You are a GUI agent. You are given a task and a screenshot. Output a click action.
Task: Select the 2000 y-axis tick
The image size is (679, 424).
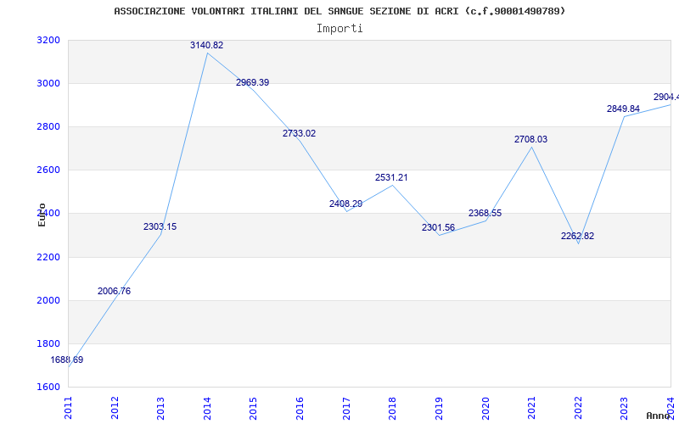point(48,301)
